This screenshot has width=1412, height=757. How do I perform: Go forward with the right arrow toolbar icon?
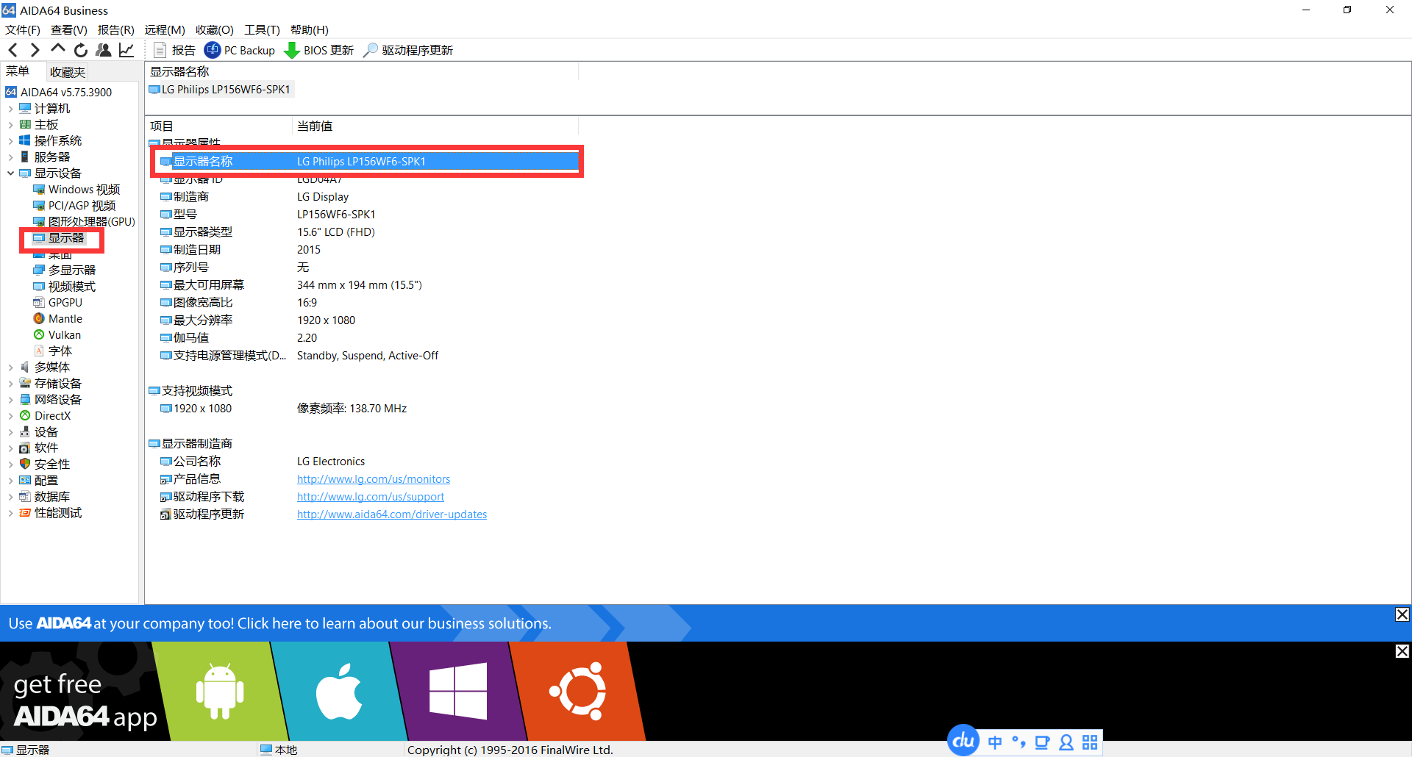click(35, 50)
